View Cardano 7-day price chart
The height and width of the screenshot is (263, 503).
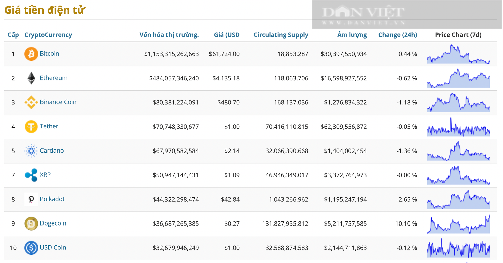click(x=458, y=151)
